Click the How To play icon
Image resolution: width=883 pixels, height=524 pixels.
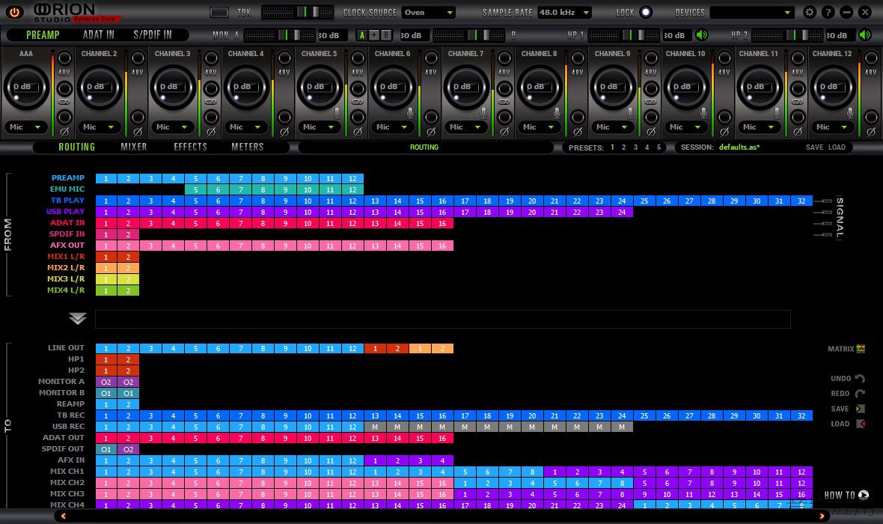[864, 495]
